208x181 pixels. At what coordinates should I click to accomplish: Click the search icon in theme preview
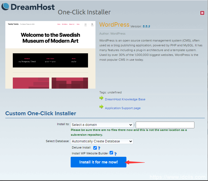pos(92,24)
